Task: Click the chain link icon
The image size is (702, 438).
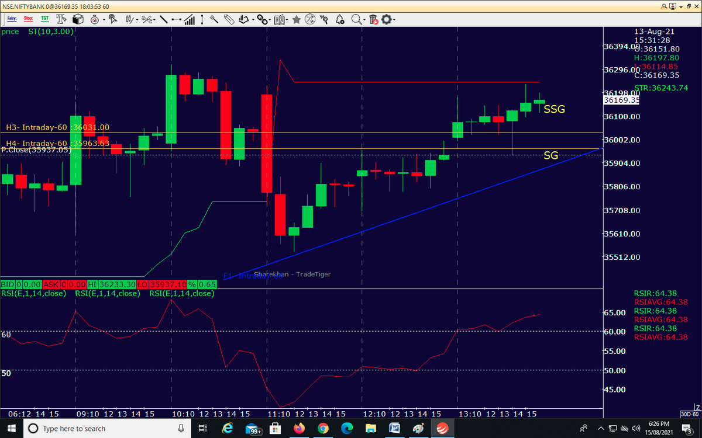Action: coord(261,19)
